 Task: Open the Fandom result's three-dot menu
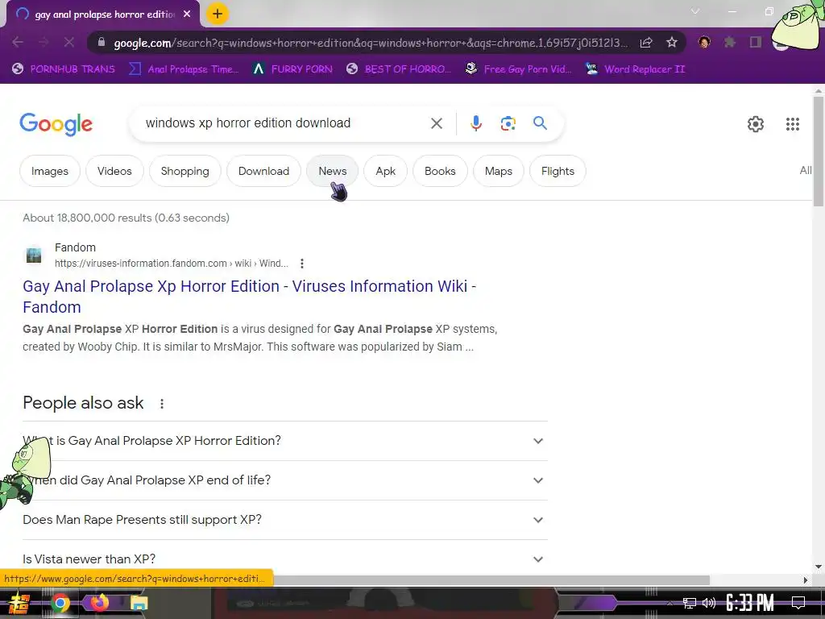coord(301,264)
